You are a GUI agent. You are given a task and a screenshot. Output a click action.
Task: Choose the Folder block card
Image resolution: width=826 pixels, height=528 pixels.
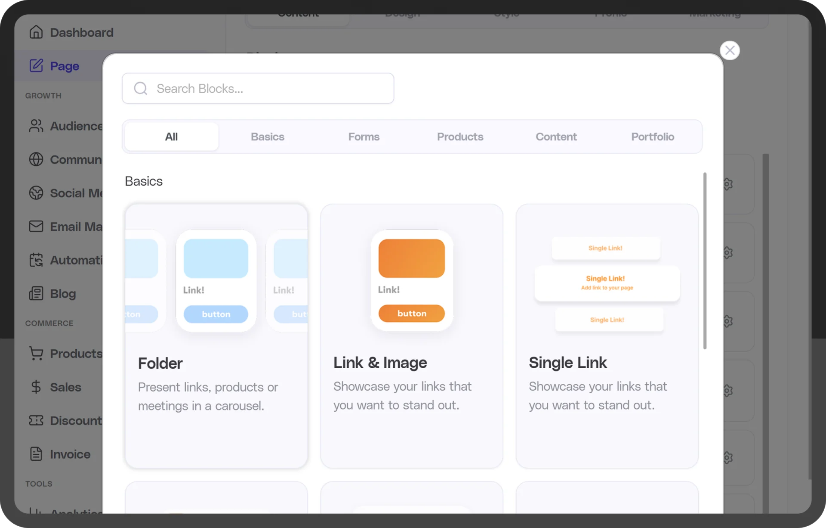(x=216, y=336)
